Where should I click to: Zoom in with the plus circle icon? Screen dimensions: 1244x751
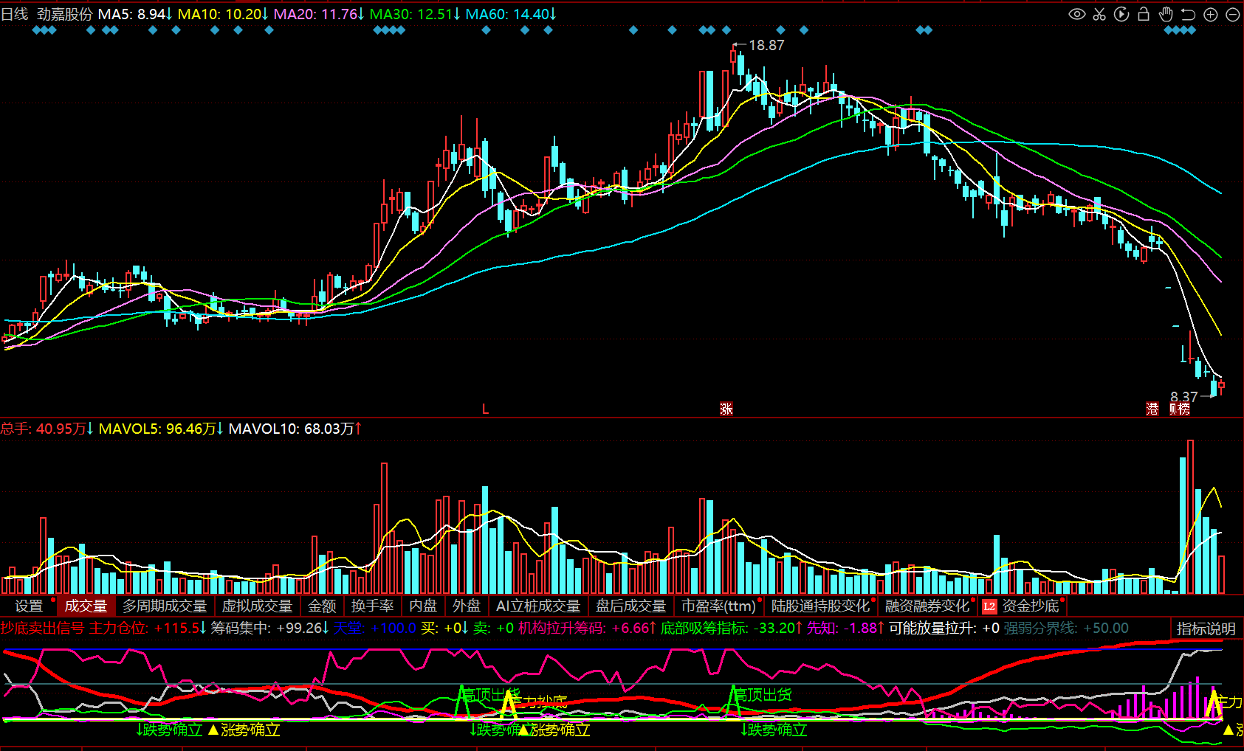pyautogui.click(x=1211, y=14)
